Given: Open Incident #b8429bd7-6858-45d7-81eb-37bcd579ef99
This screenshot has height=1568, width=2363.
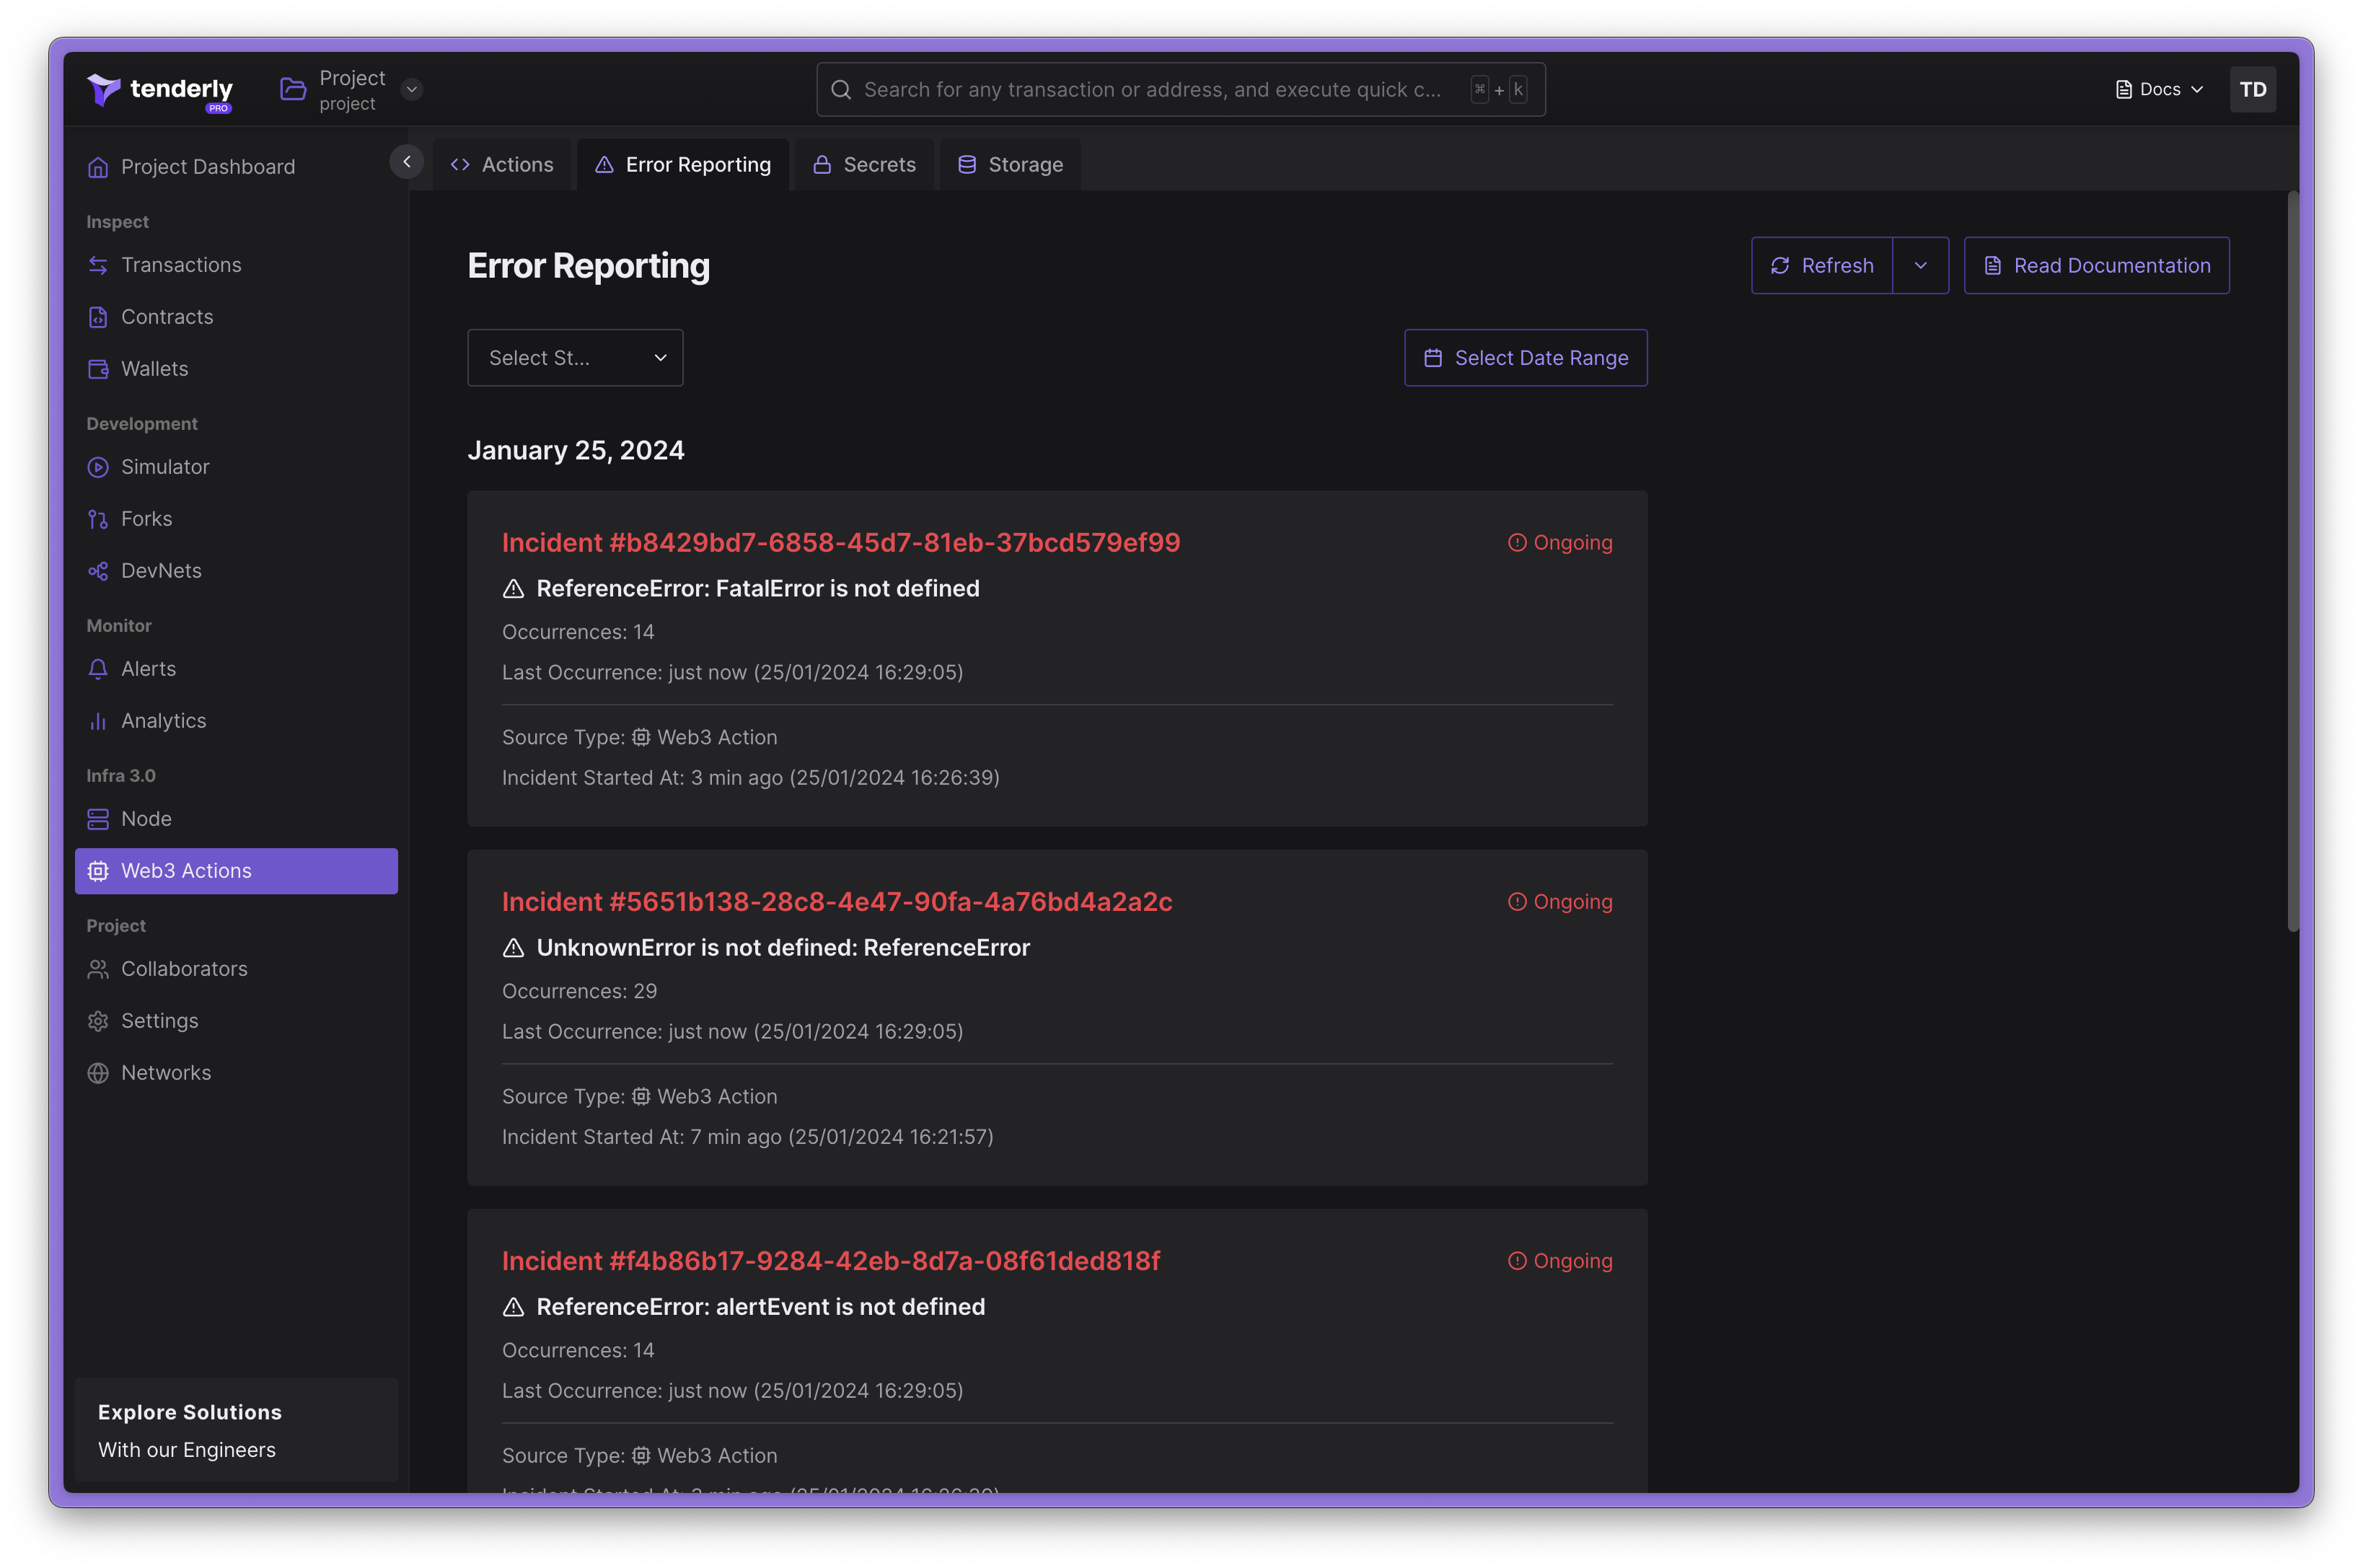Looking at the screenshot, I should coord(841,543).
